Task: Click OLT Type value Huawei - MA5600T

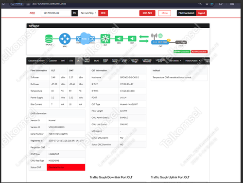Action: coord(129,104)
